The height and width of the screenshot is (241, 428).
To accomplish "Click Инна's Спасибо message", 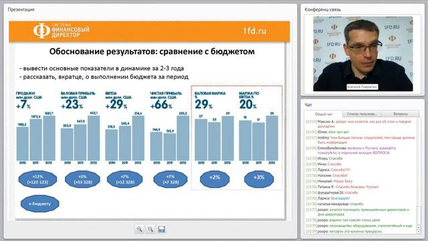I will point(324,164).
